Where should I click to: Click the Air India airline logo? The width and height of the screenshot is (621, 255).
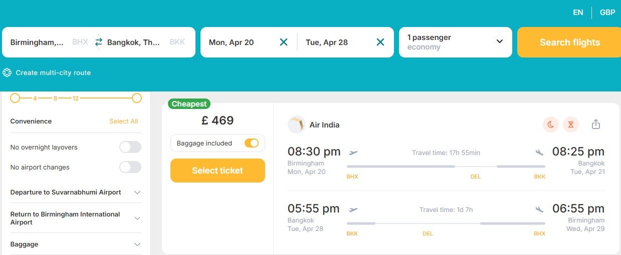coord(296,124)
